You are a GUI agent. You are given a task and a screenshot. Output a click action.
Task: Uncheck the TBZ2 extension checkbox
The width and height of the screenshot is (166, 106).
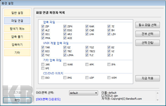tap(87, 51)
